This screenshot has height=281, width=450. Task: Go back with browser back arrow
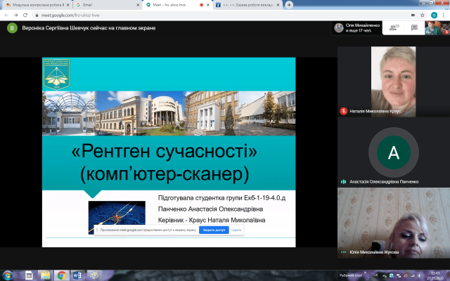[6, 14]
